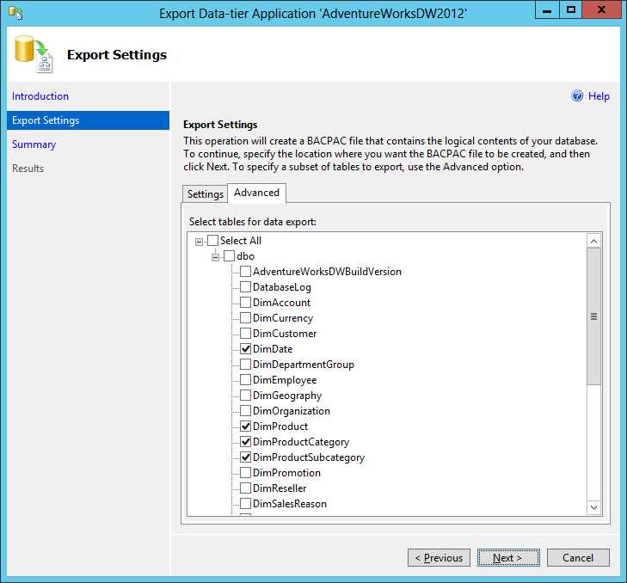
Task: Click the DimProduct table name
Action: point(280,427)
